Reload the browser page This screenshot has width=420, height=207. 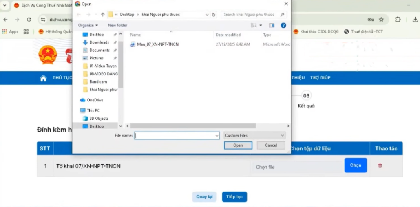[29, 20]
